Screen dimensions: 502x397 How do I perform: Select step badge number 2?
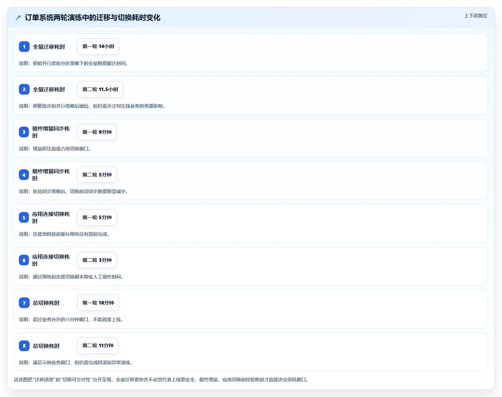[x=24, y=89]
